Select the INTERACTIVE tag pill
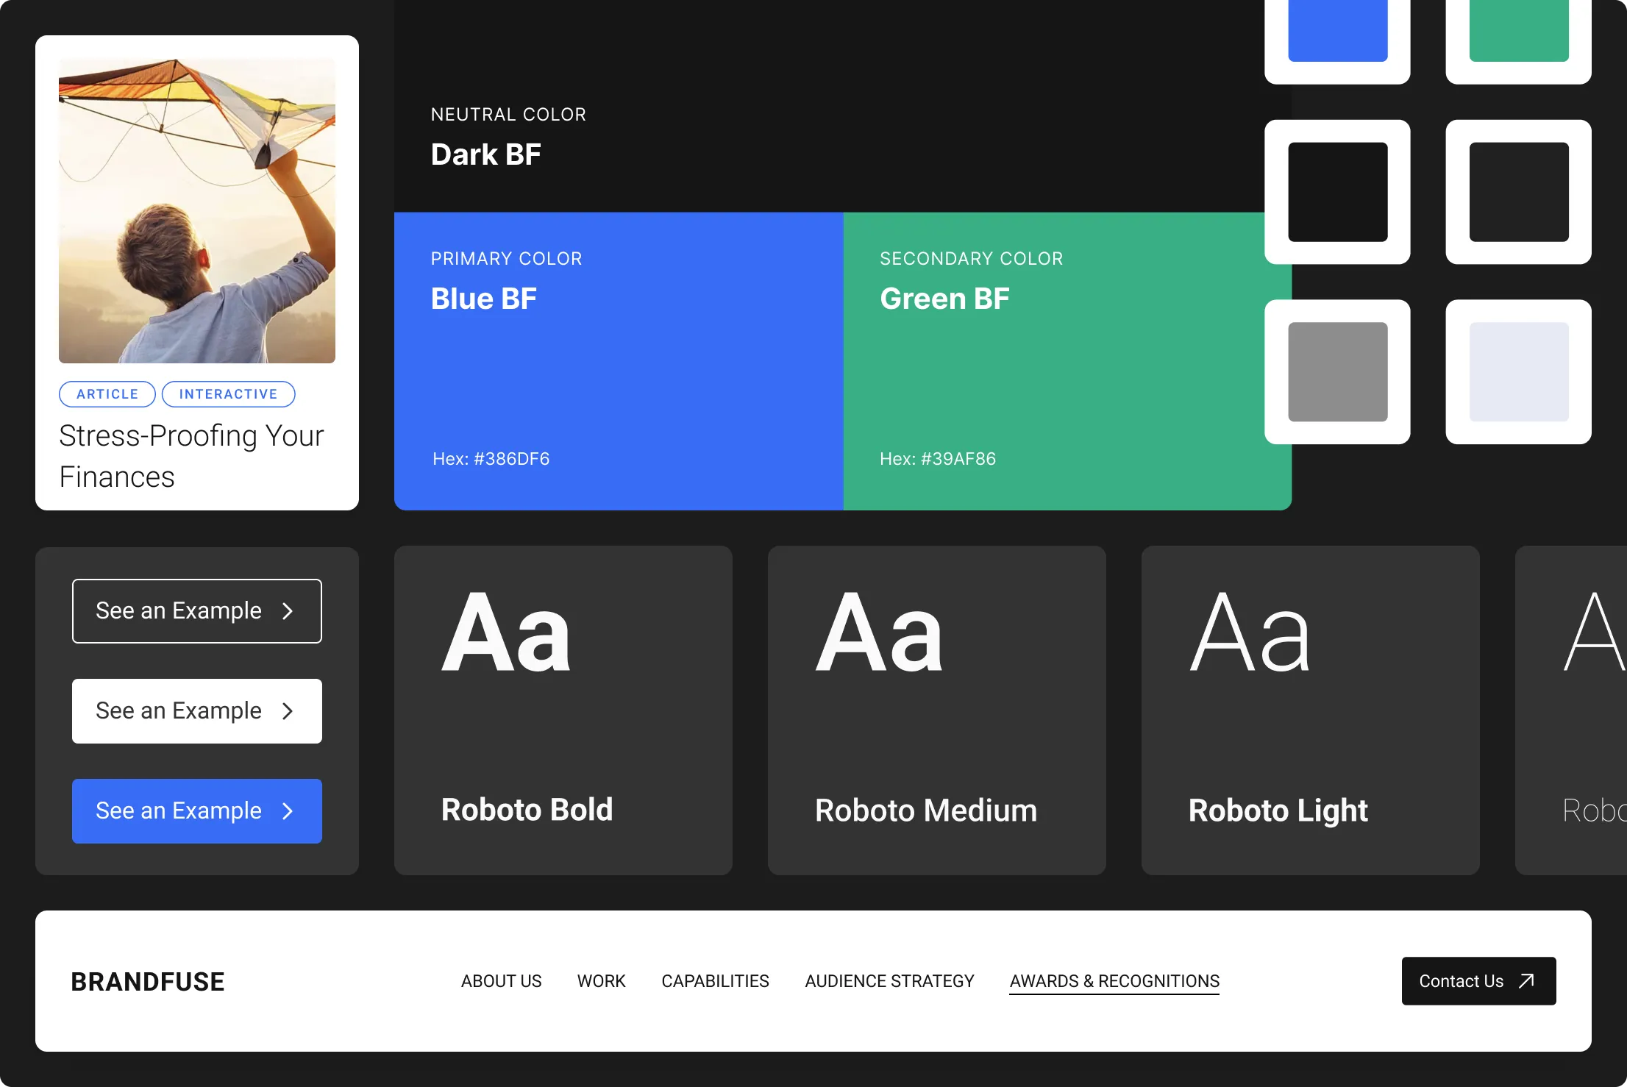 [228, 394]
